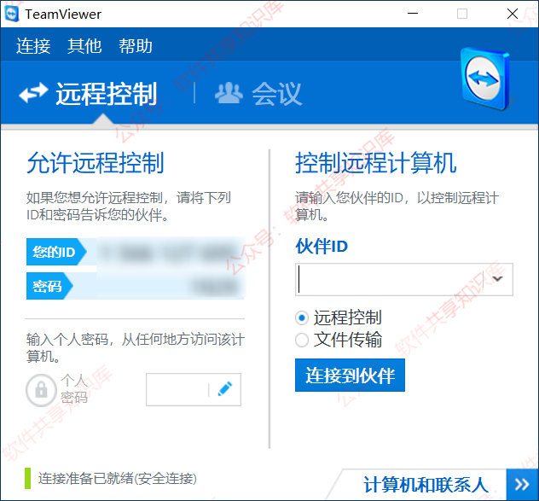Click the 连接到伙伴 button
Screen dimensions: 539x501
350,375
